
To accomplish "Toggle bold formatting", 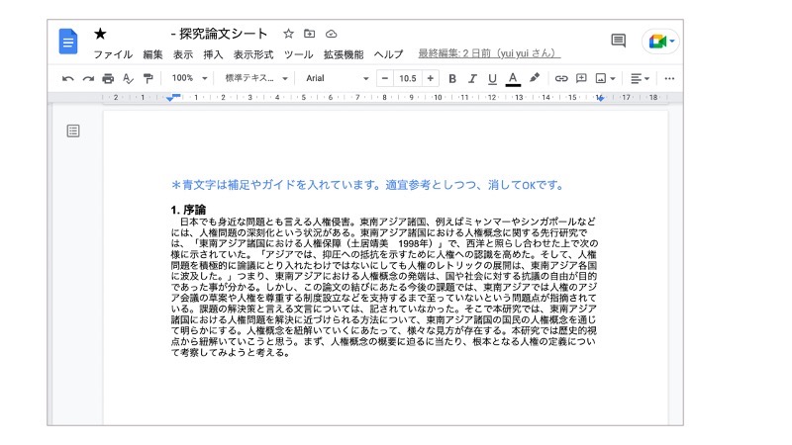I will coord(452,78).
